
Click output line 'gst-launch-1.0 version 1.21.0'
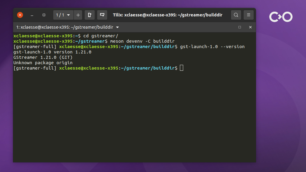coord(52,52)
